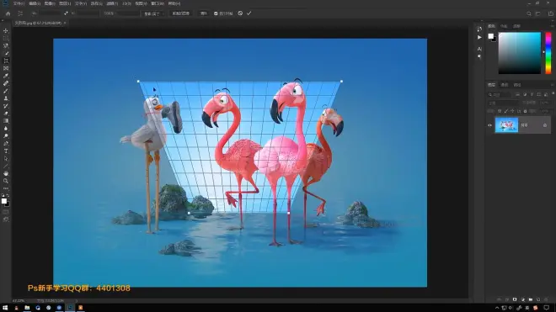Image resolution: width=556 pixels, height=312 pixels.
Task: Close the open document tab
Action: 65,23
